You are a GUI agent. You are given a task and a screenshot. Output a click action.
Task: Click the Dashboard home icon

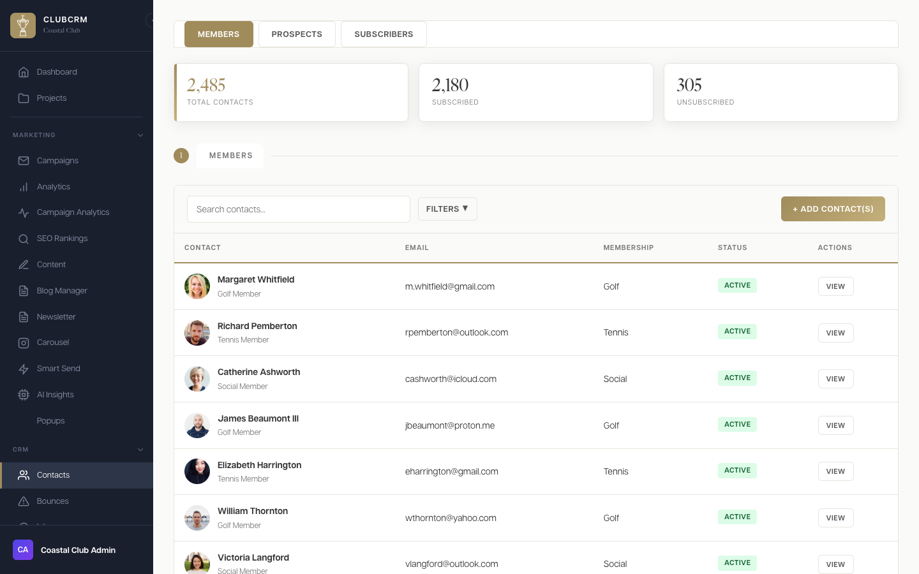click(24, 72)
